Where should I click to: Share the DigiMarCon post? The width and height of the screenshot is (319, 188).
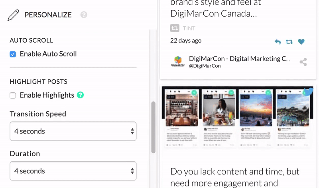point(303,62)
